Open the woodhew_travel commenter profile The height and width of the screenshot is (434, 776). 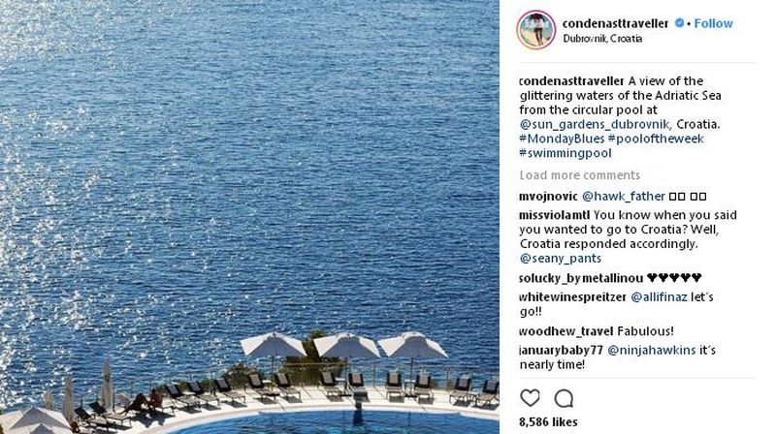pyautogui.click(x=566, y=330)
